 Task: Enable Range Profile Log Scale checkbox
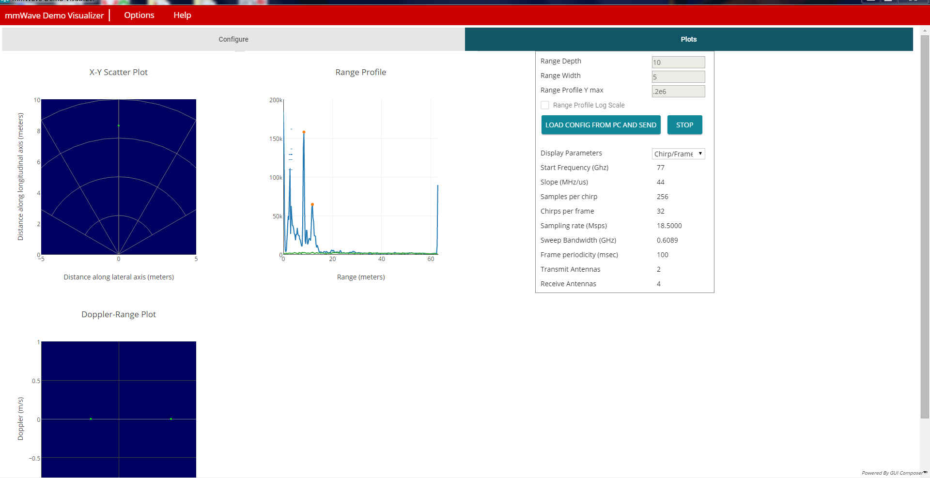tap(545, 105)
